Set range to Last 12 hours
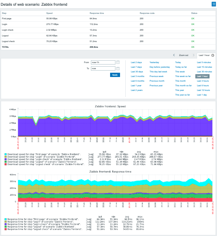The width and height of the screenshot is (217, 236). [204, 90]
